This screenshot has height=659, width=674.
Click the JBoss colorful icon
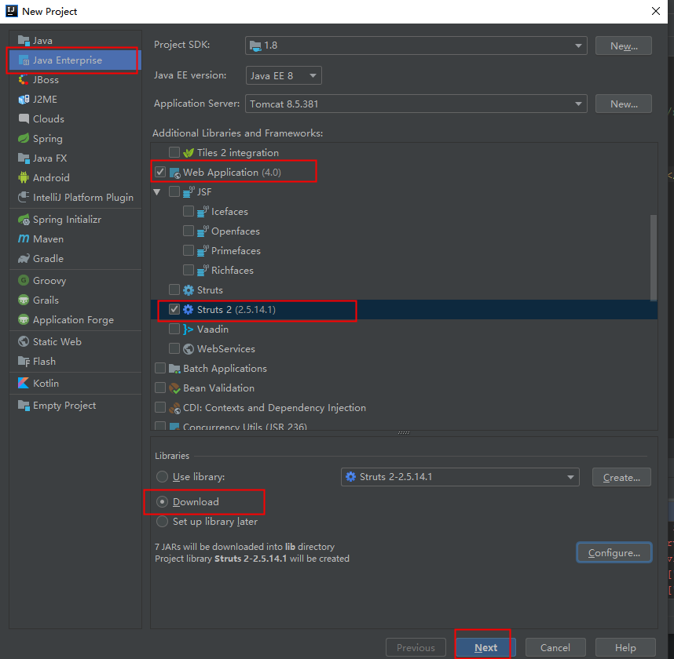(x=24, y=80)
